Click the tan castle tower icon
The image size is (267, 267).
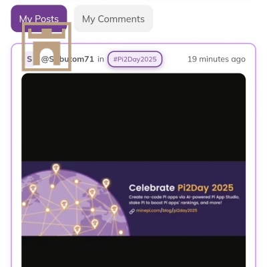47,47
